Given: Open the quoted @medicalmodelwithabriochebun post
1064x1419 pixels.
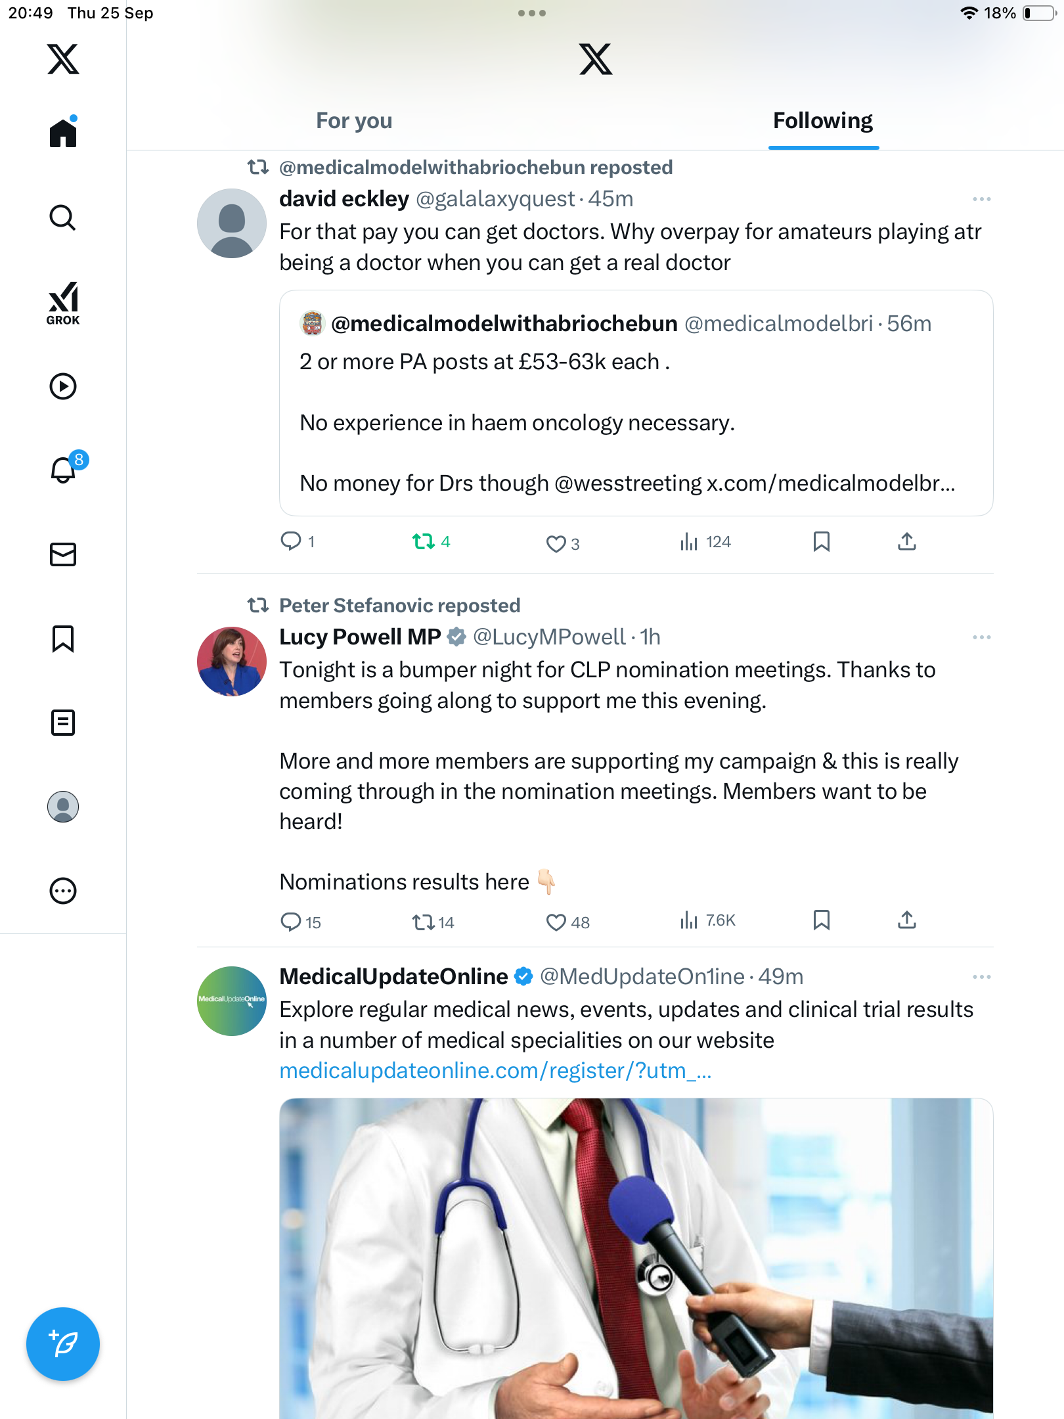Looking at the screenshot, I should point(635,403).
